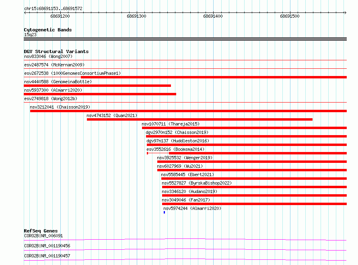
Task: Click the red bar of nsv5527827
Action: (254, 187)
